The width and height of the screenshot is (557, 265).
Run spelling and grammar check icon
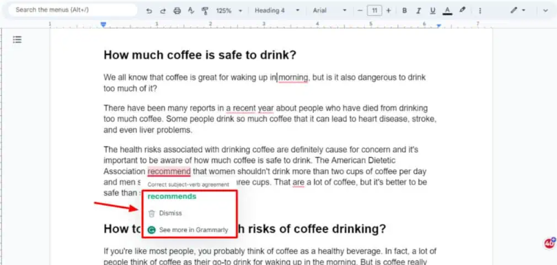(191, 10)
